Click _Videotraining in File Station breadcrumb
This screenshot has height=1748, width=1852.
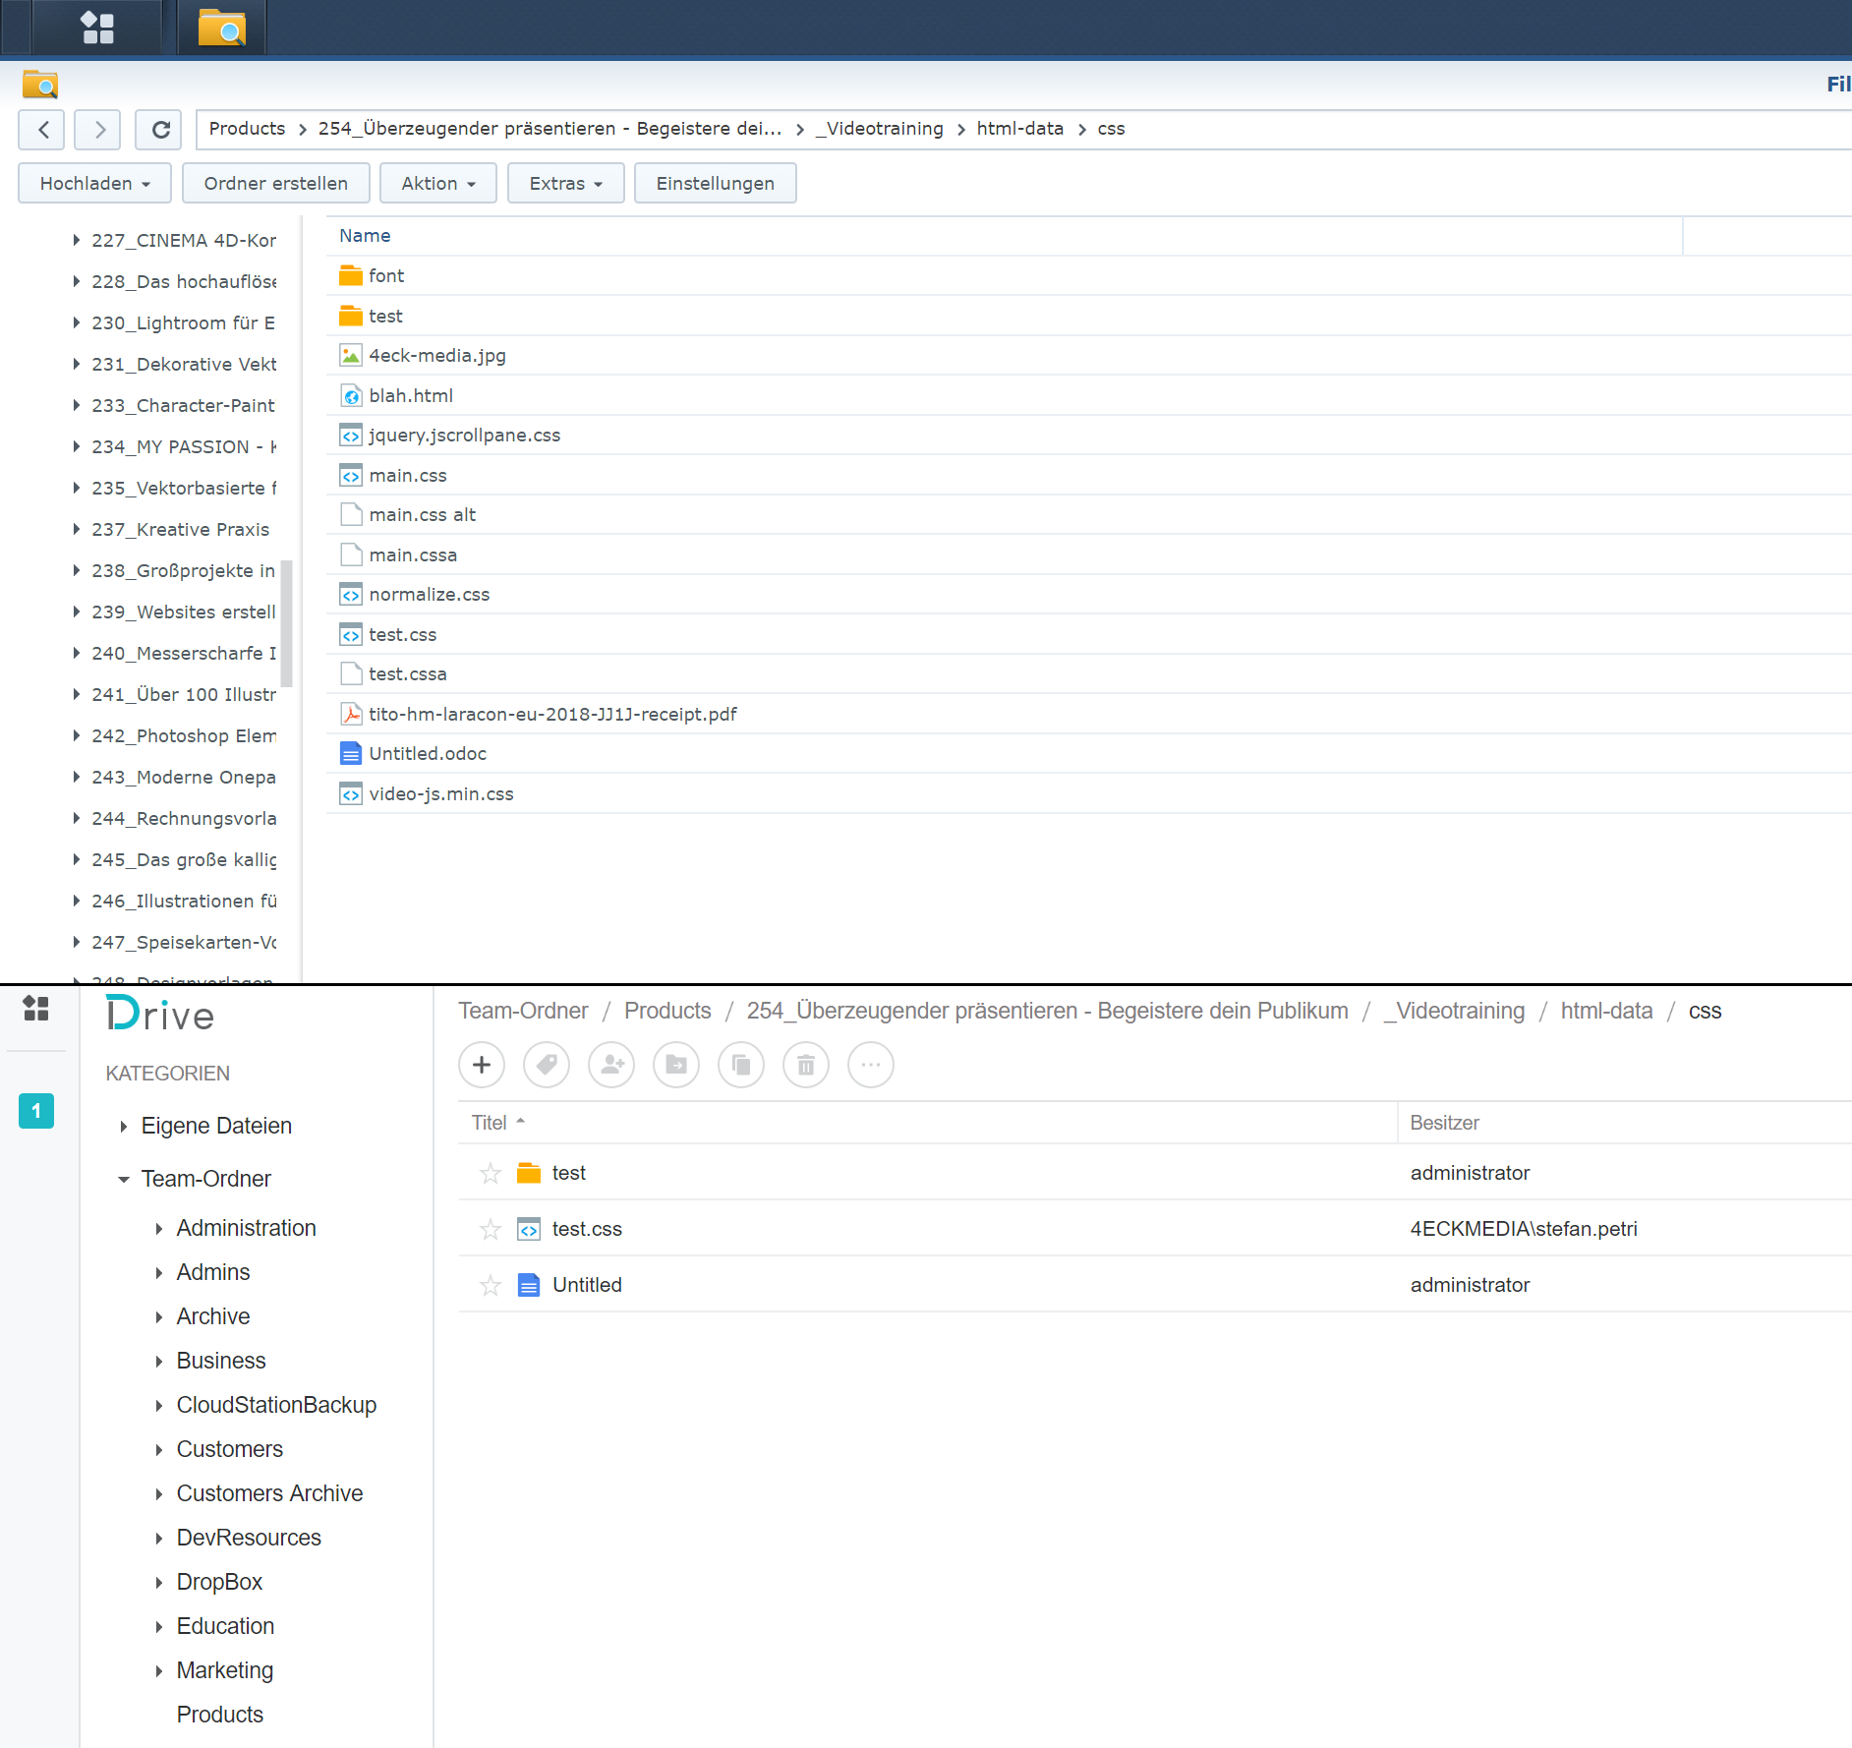(x=879, y=129)
